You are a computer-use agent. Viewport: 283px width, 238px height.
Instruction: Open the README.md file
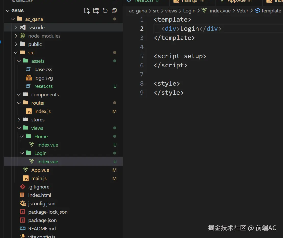(42, 229)
